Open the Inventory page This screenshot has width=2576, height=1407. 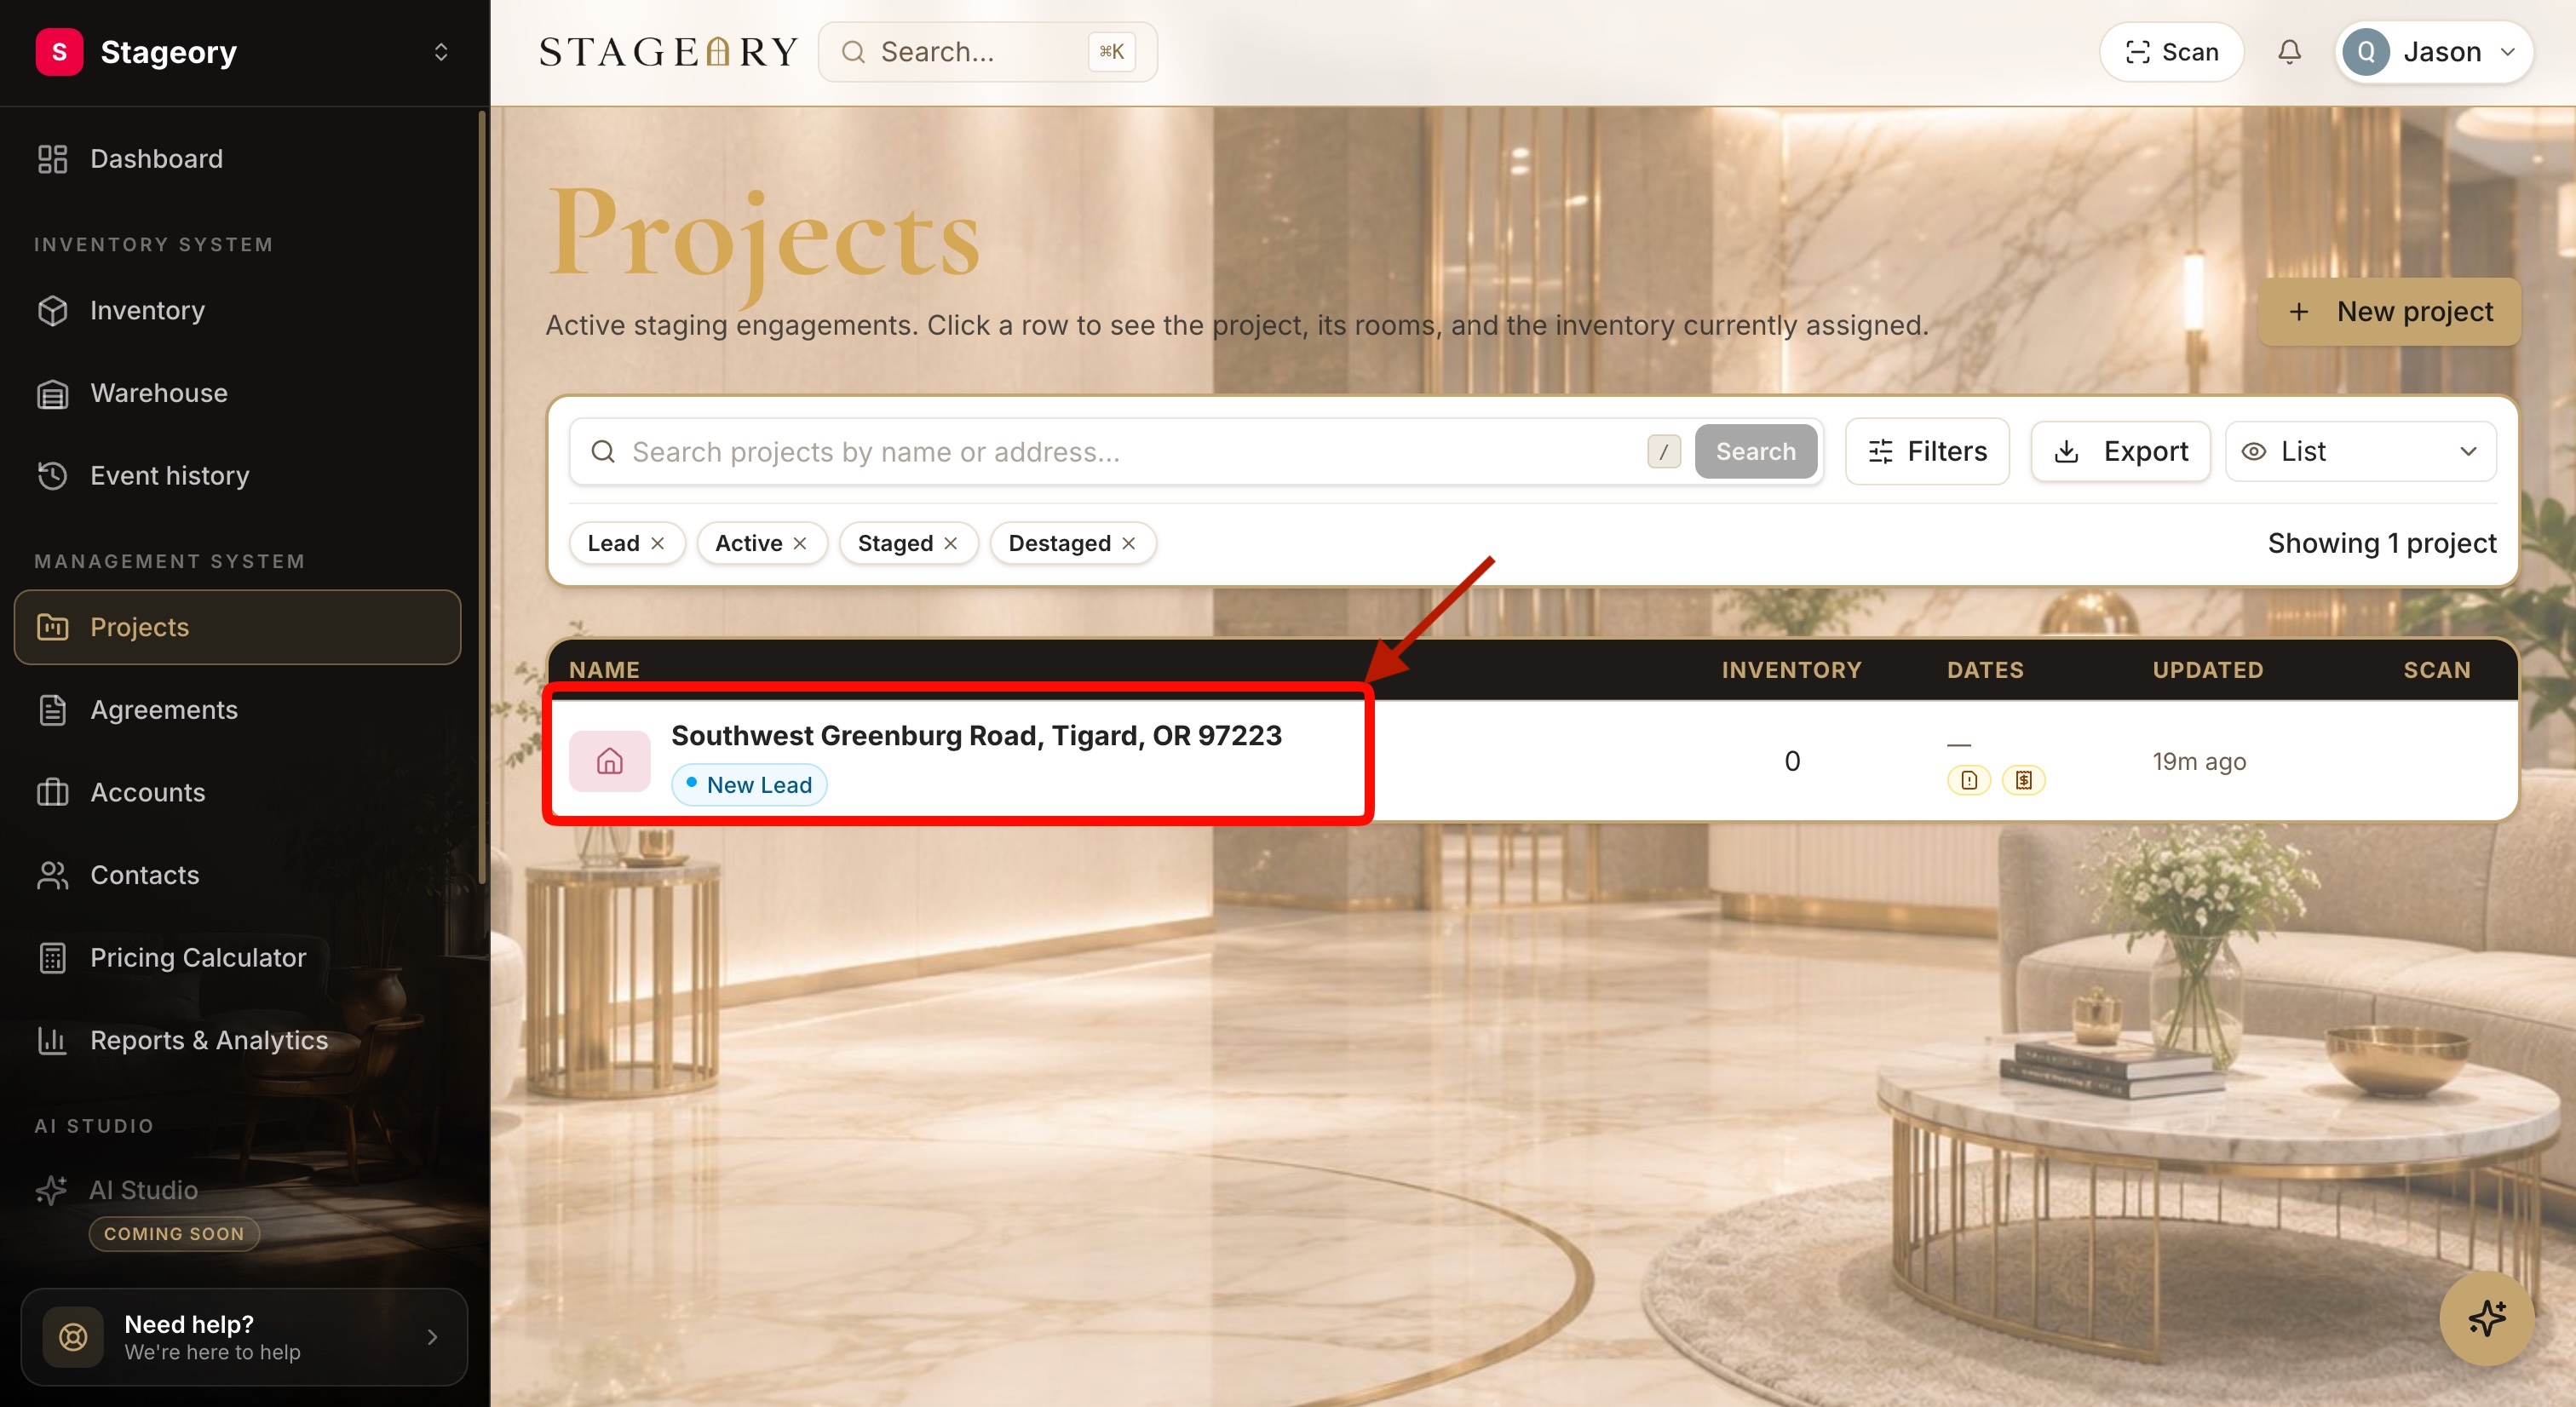click(236, 311)
